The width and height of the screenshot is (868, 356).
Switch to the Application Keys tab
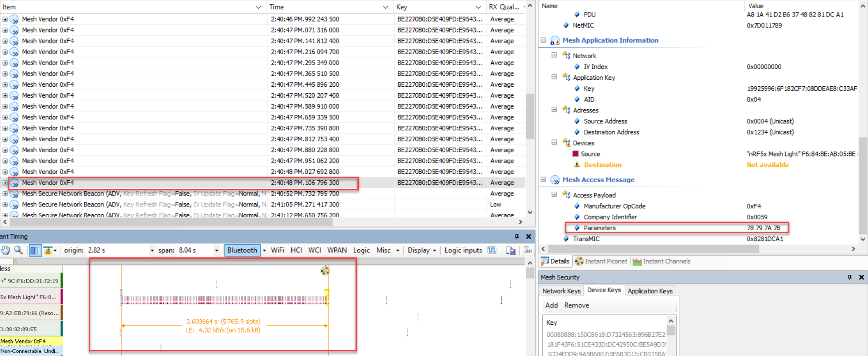click(650, 291)
